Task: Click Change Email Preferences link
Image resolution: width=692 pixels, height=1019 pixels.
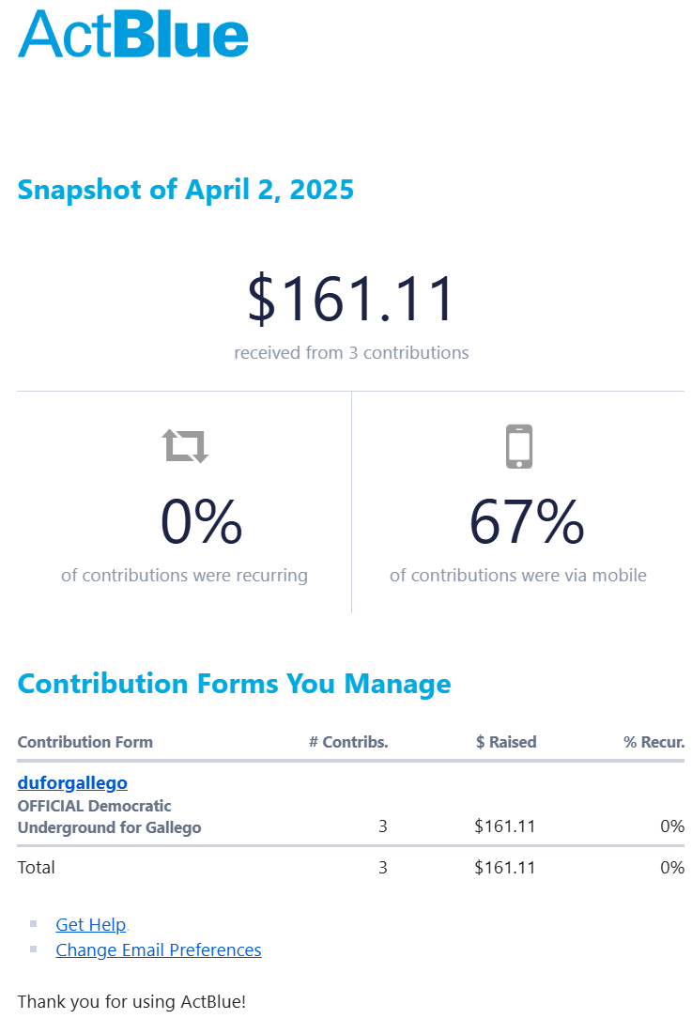Action: [x=158, y=950]
